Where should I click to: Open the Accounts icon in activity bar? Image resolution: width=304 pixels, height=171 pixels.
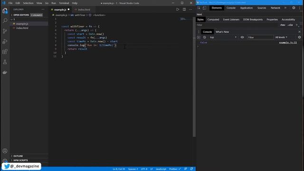coord(5,151)
